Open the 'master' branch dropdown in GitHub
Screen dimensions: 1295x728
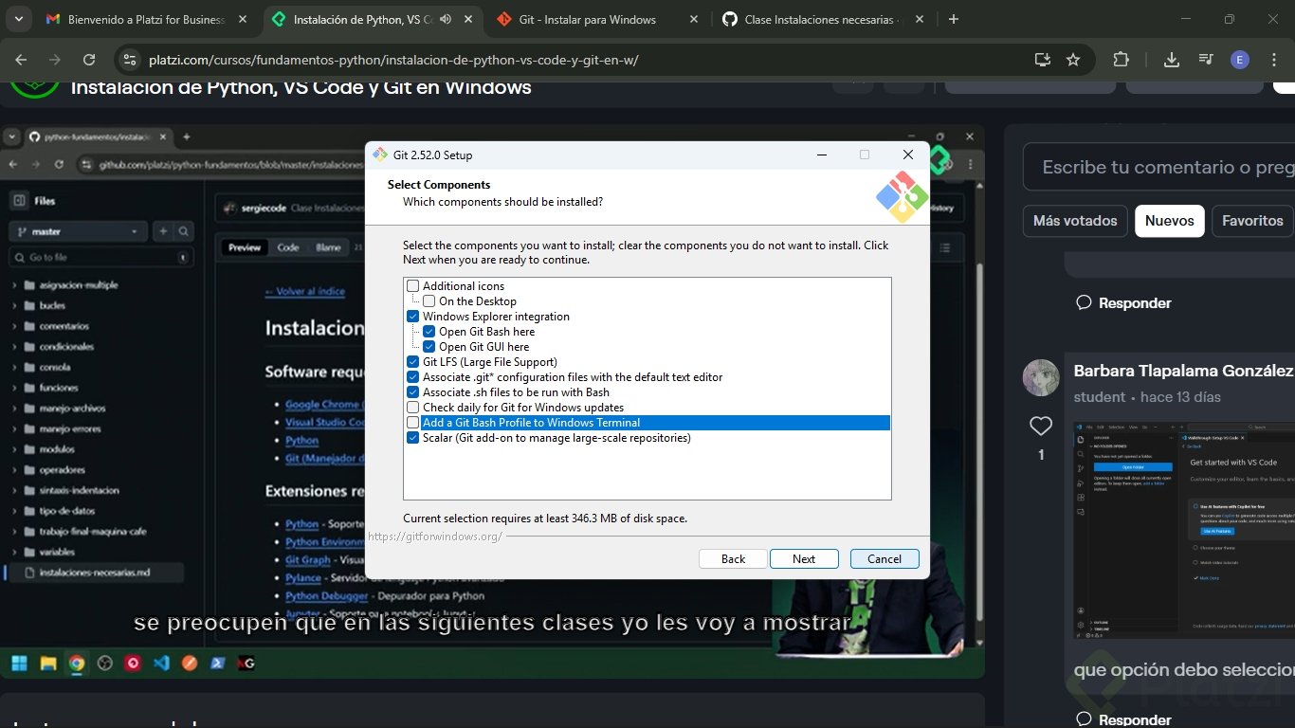click(x=77, y=231)
